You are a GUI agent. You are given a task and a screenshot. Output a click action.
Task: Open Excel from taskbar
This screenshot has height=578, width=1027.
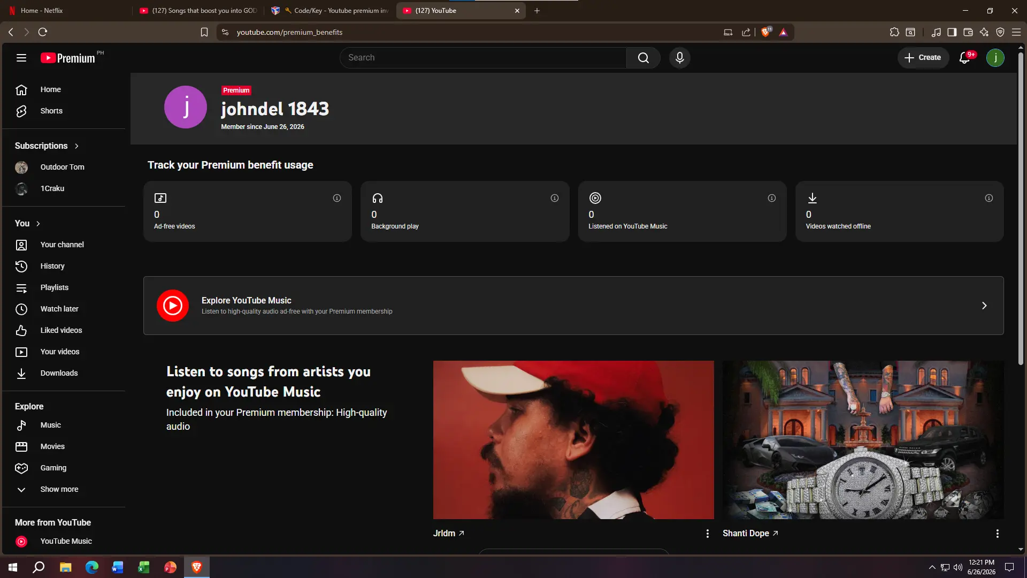point(144,567)
